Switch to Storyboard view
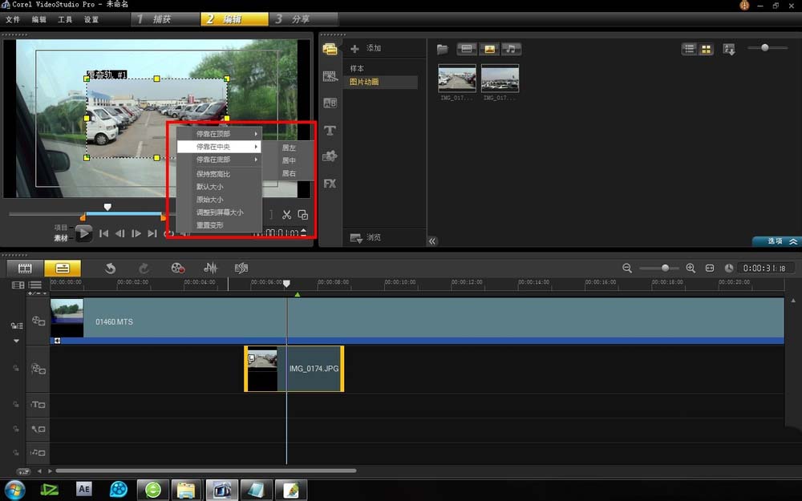The image size is (802, 501). pos(25,269)
